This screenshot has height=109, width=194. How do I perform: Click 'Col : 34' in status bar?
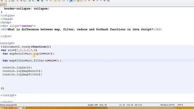(x=130, y=105)
